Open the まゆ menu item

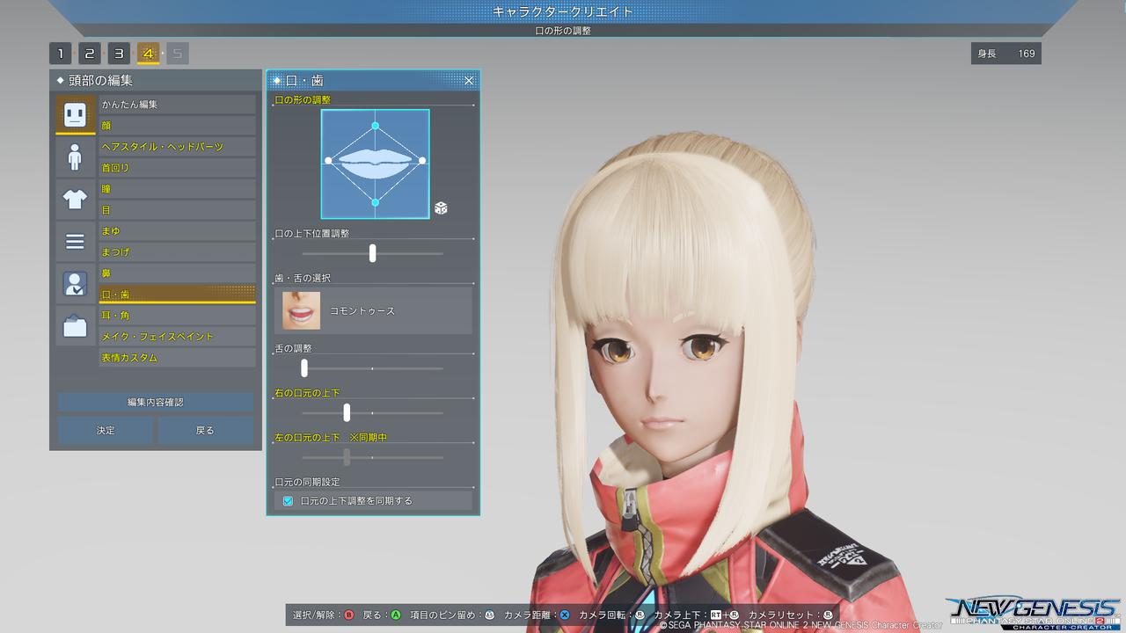tap(177, 231)
